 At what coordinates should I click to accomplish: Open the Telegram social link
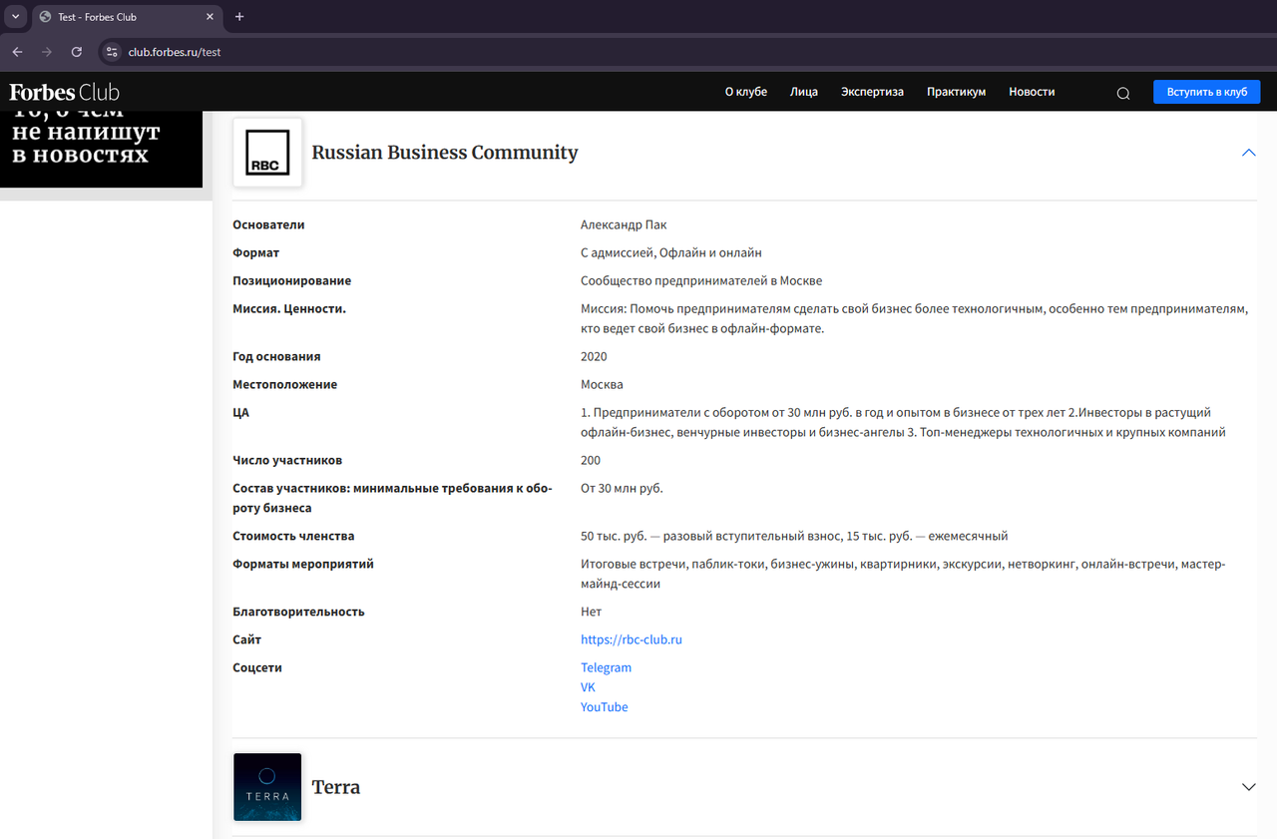pos(607,667)
